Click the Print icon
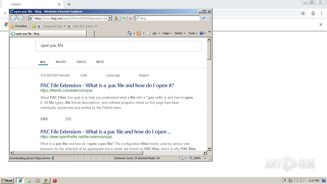The width and height of the screenshot is (327, 184). (155, 33)
